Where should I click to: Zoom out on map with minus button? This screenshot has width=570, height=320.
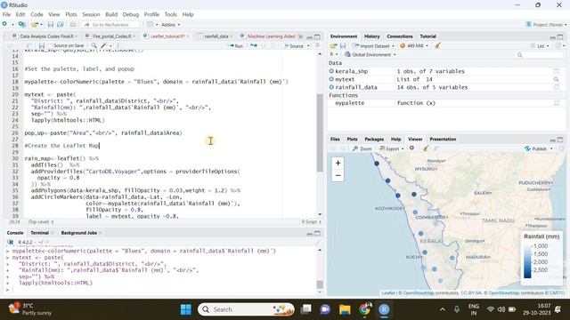(338, 176)
